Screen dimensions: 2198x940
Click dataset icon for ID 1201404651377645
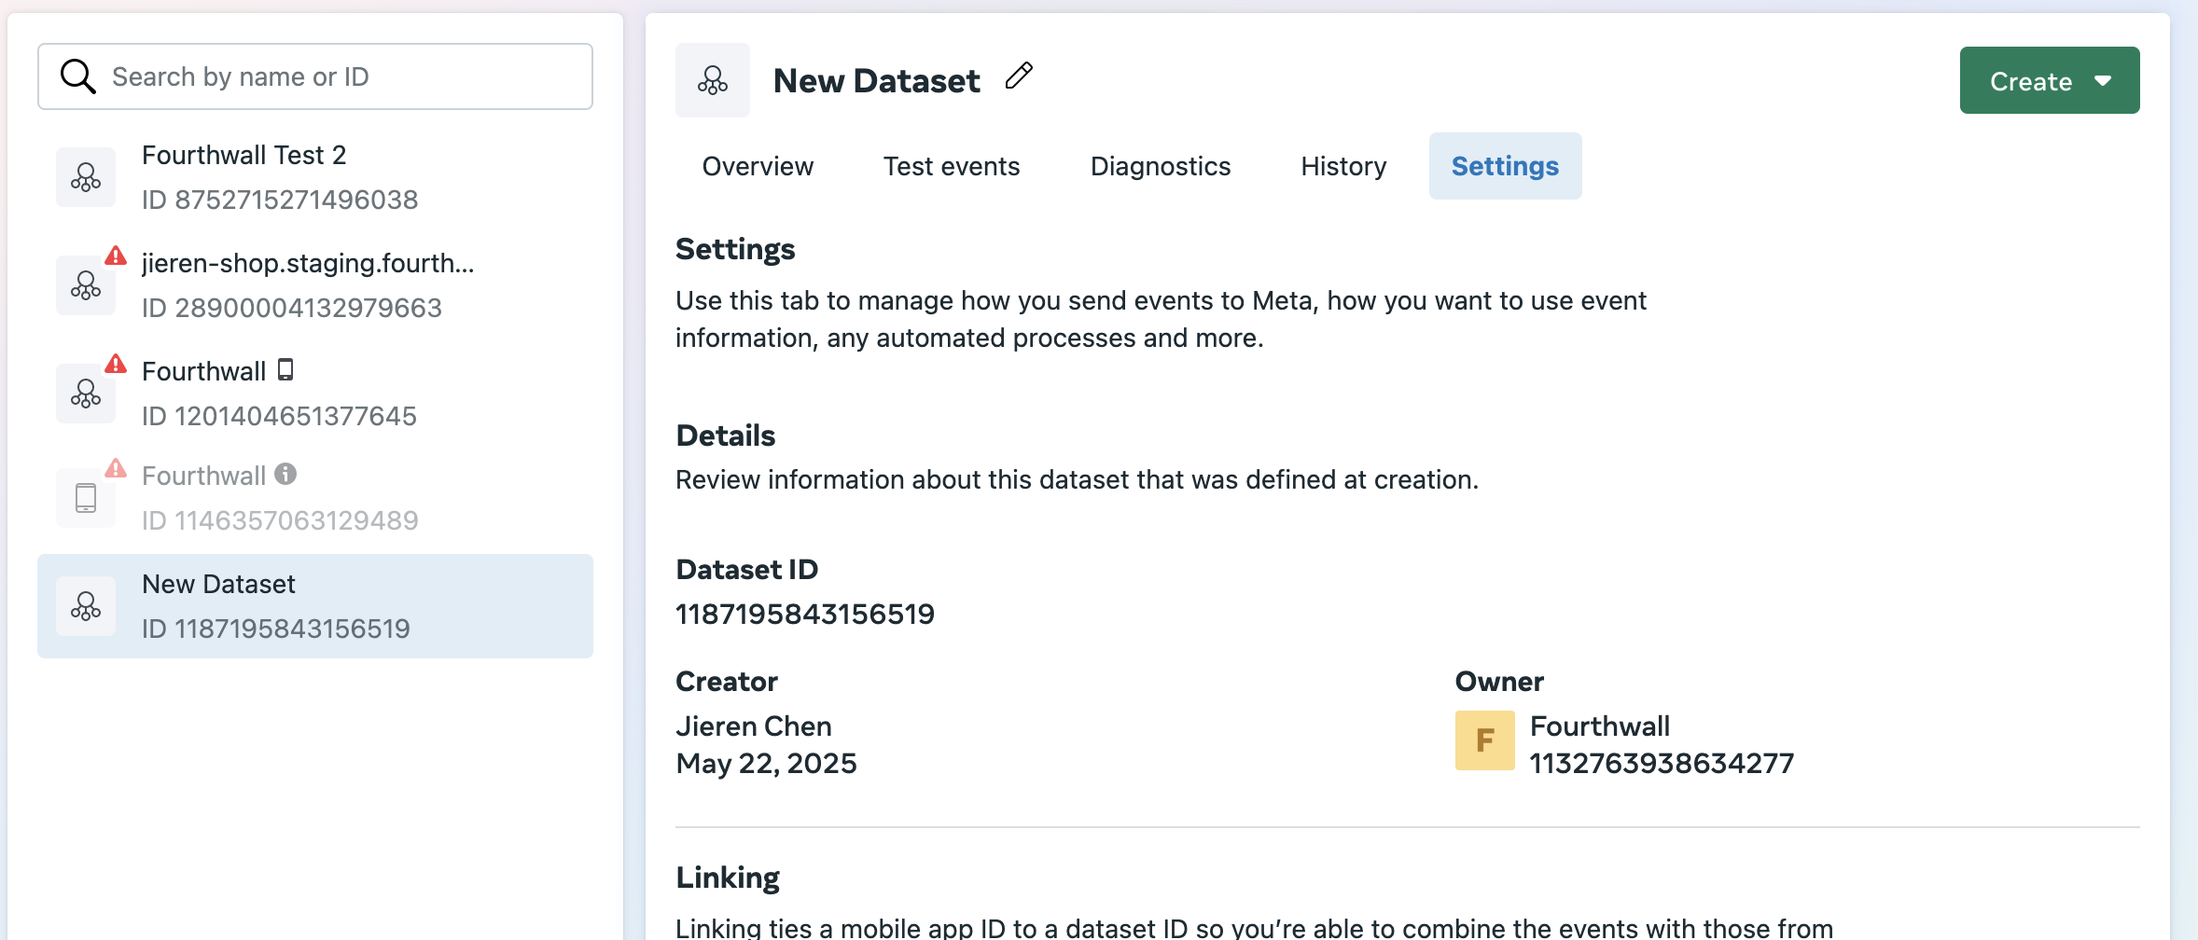click(x=86, y=394)
